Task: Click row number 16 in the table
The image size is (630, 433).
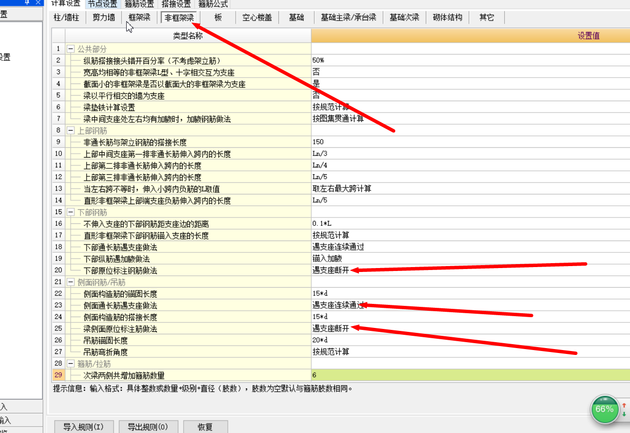Action: (58, 224)
